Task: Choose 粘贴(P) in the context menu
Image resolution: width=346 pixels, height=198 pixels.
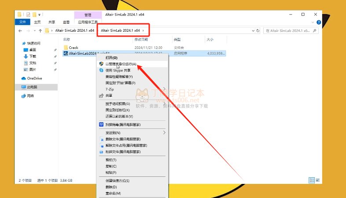Action: [133, 172]
